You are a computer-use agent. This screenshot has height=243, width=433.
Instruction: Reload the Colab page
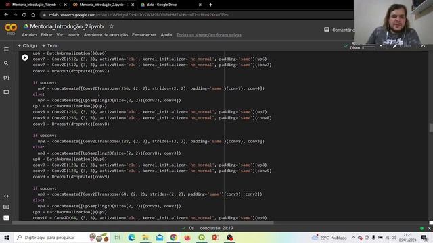[24, 15]
